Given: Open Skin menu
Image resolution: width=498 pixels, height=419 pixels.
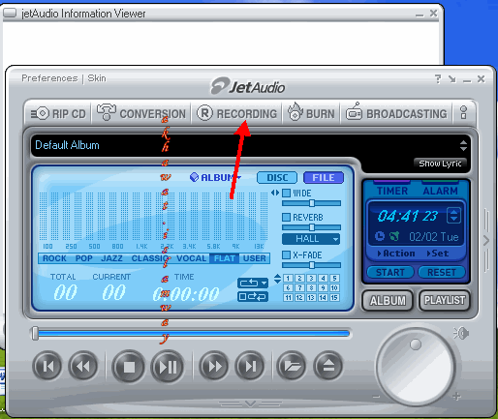Looking at the screenshot, I should 97,78.
